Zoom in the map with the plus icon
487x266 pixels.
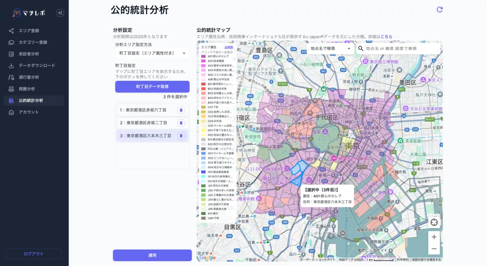(434, 237)
